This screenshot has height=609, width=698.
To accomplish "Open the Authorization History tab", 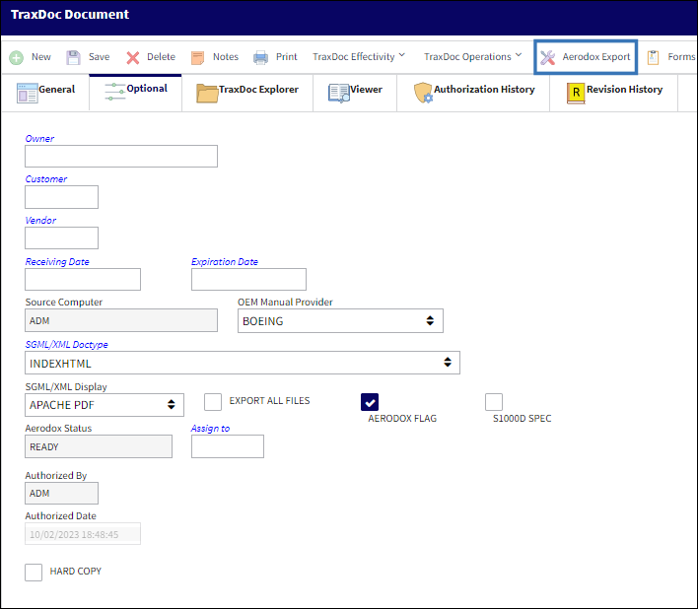I will pos(473,93).
